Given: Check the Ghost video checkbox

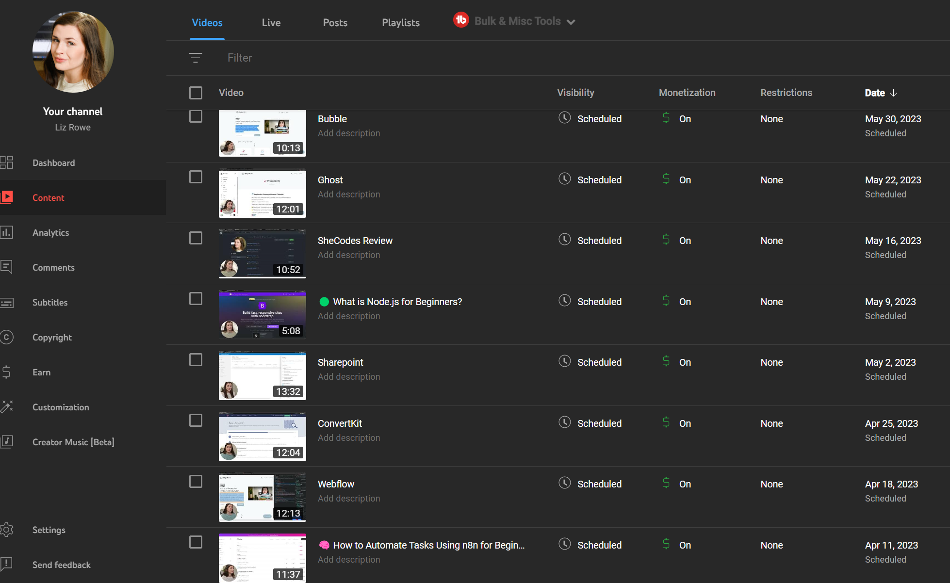Looking at the screenshot, I should point(196,177).
